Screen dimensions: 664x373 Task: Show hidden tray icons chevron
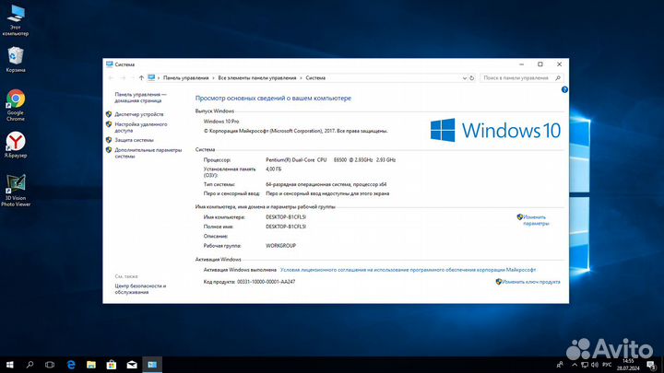coord(575,365)
